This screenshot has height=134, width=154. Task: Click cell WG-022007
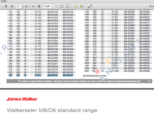[53, 64]
